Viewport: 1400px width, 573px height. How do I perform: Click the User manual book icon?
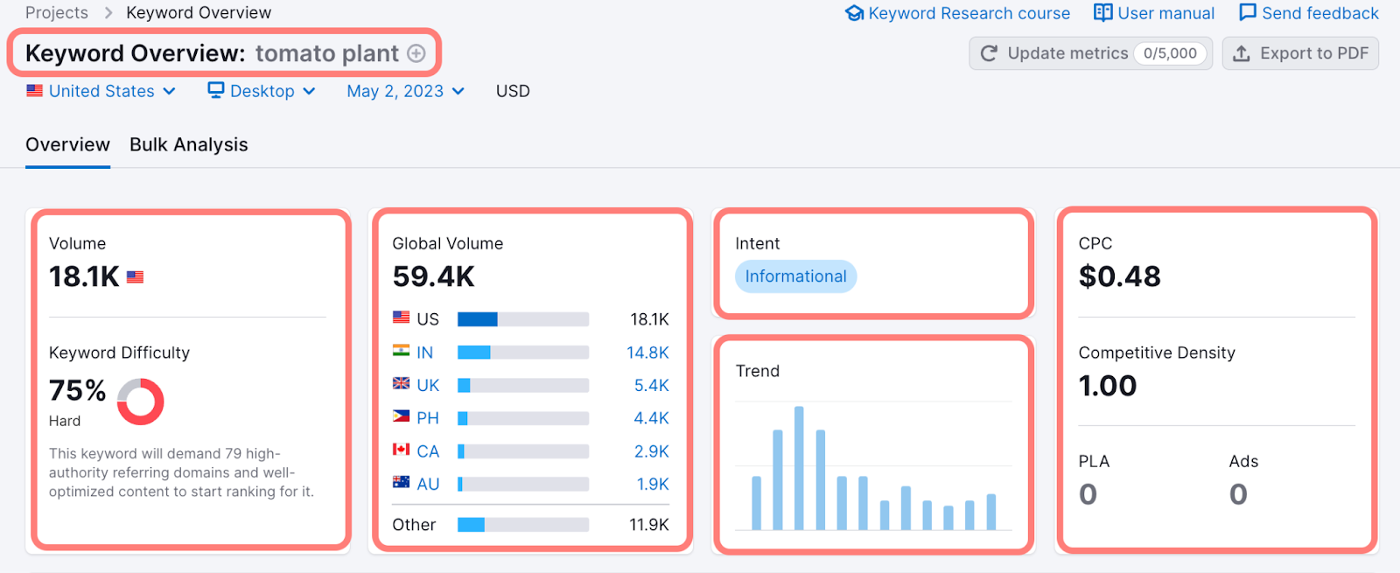click(1102, 13)
